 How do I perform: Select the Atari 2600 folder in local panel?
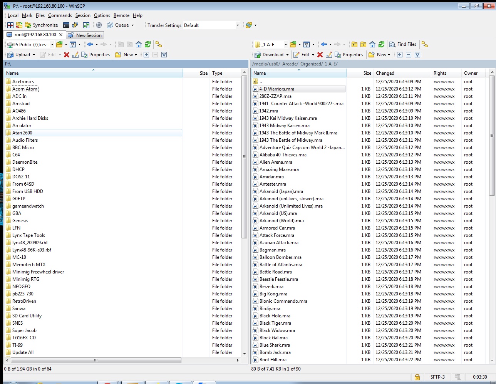(94, 133)
